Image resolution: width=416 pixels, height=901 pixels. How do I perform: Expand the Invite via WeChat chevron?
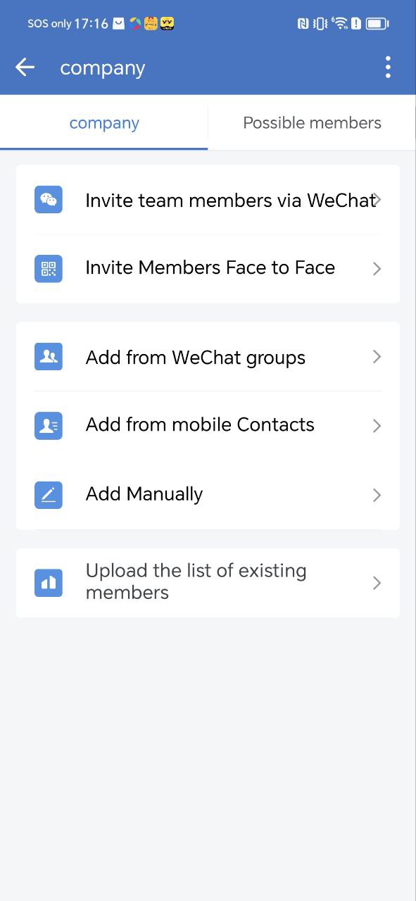click(x=378, y=200)
